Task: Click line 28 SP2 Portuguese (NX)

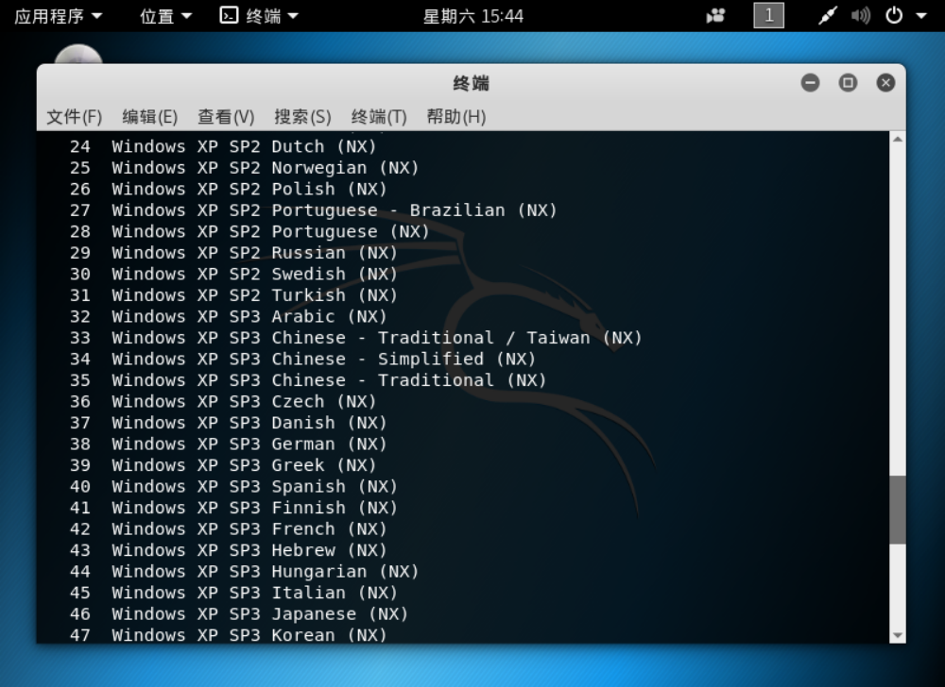Action: (x=249, y=231)
